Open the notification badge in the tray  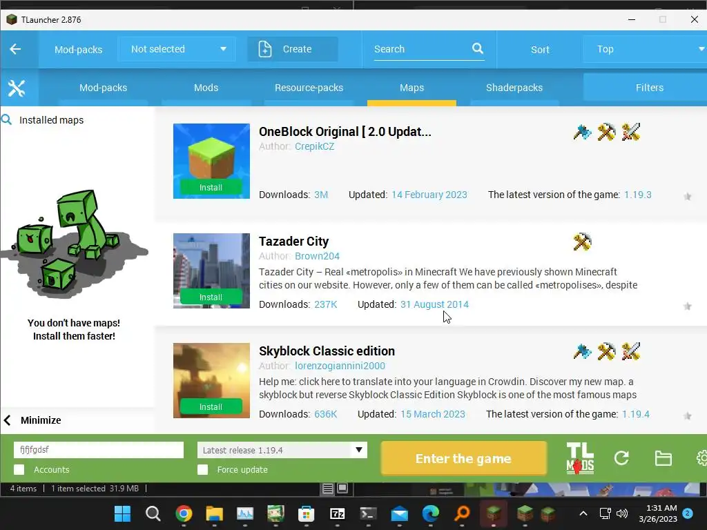tap(688, 513)
